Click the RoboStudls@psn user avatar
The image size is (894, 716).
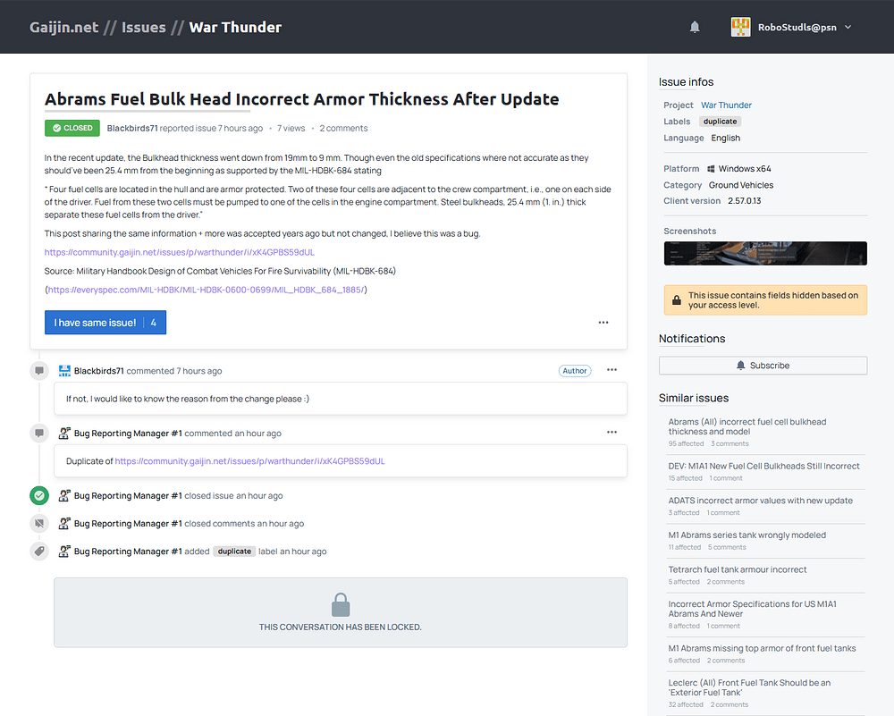(740, 27)
